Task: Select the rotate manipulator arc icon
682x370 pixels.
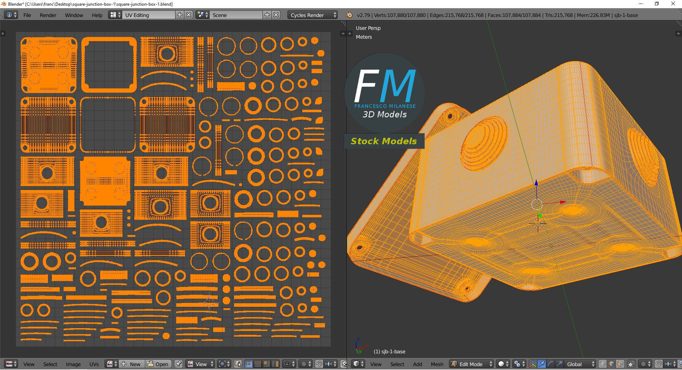Action: [550, 364]
